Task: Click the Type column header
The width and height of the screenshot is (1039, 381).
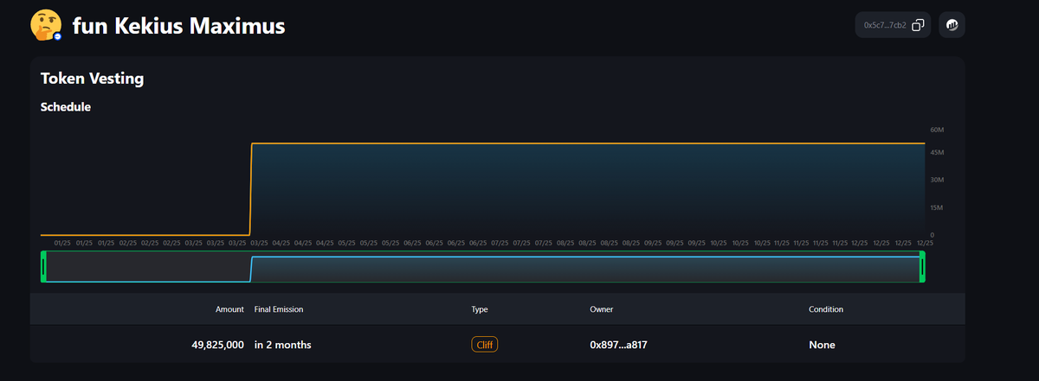Action: (x=480, y=309)
